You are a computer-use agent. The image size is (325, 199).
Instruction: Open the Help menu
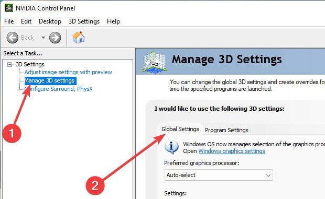coord(113,21)
